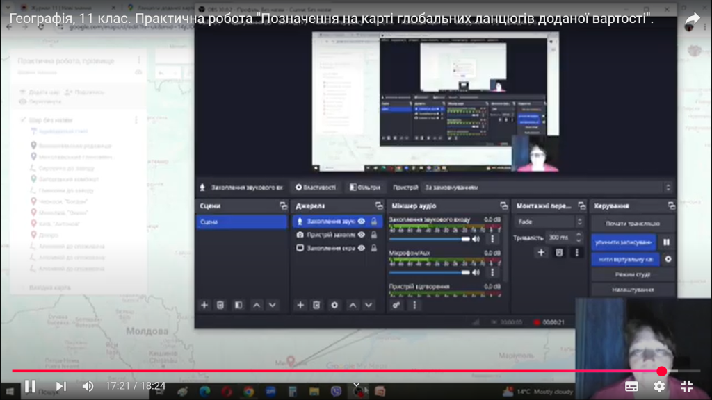Undock the Керування panel

[x=672, y=206]
